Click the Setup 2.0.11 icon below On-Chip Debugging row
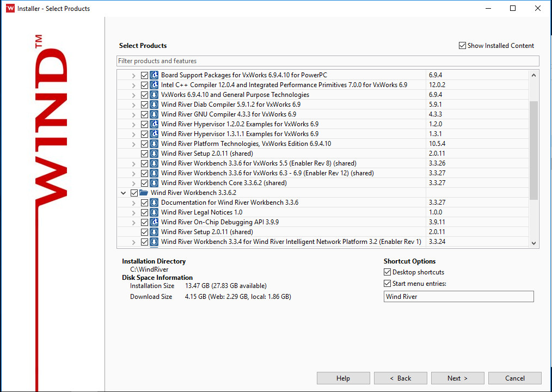 point(154,232)
